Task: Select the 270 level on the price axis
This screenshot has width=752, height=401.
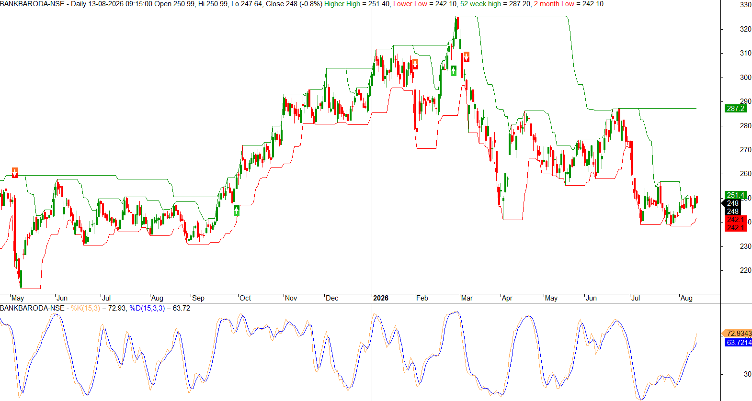Action: coord(746,150)
